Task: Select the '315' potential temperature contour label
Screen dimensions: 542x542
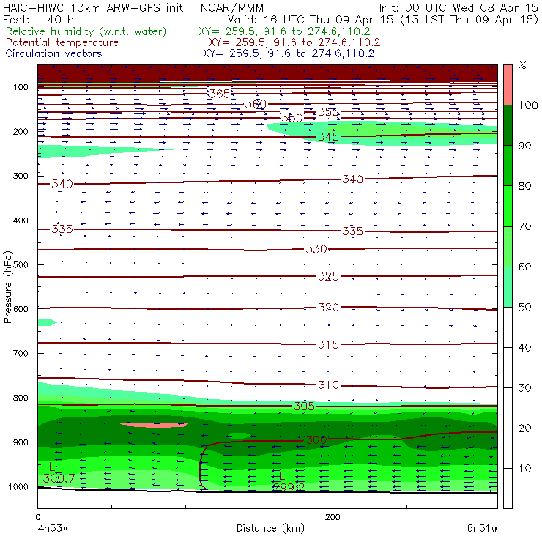Action: (x=329, y=344)
